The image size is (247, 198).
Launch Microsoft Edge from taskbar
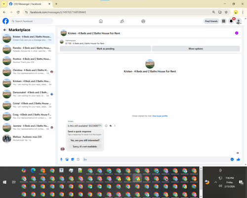tap(33, 170)
